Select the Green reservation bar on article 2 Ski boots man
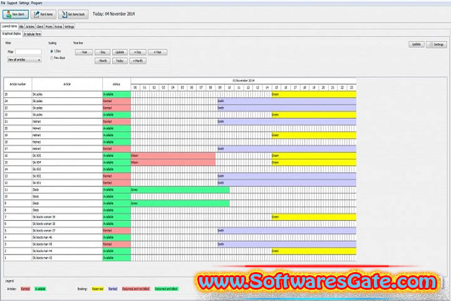 coord(314,251)
